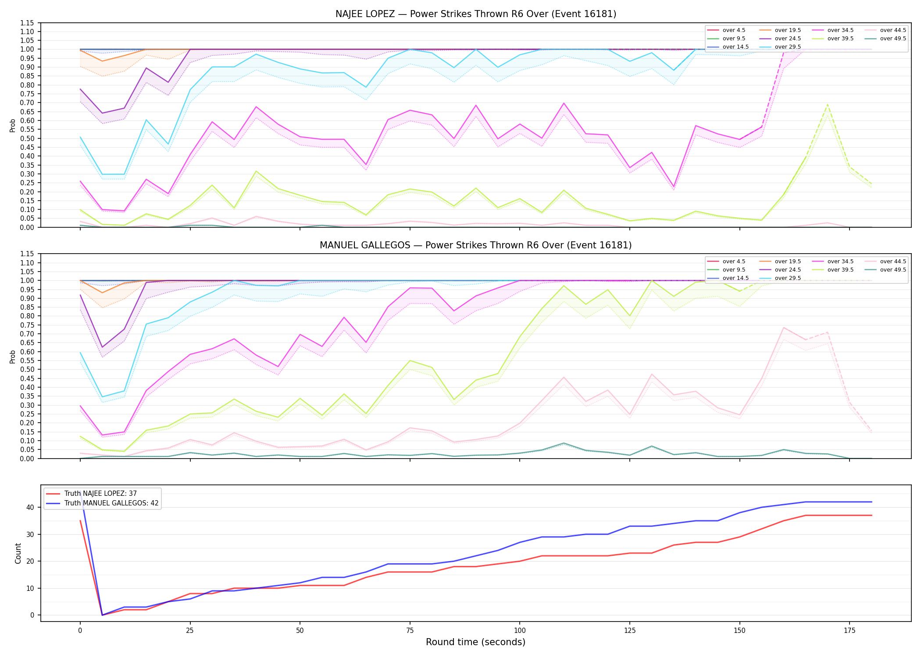921x657 pixels.
Task: Click x-axis tick label '175'
Action: coord(850,631)
